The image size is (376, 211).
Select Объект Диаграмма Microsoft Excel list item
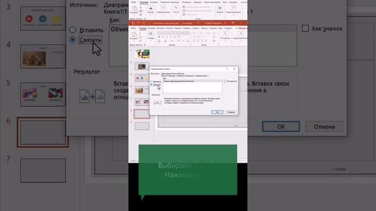click(x=193, y=81)
